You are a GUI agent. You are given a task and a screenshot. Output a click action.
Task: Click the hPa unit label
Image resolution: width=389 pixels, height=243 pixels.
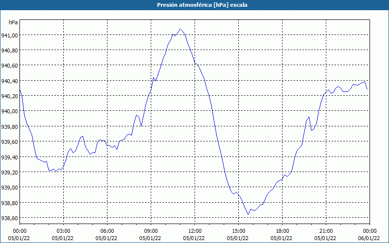tap(13, 22)
